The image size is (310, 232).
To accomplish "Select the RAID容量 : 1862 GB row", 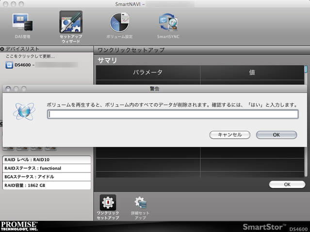I will 46,185.
